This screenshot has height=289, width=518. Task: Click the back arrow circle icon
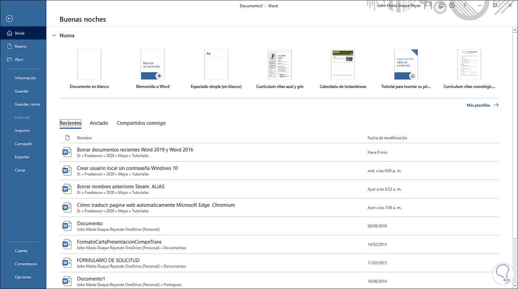point(9,19)
